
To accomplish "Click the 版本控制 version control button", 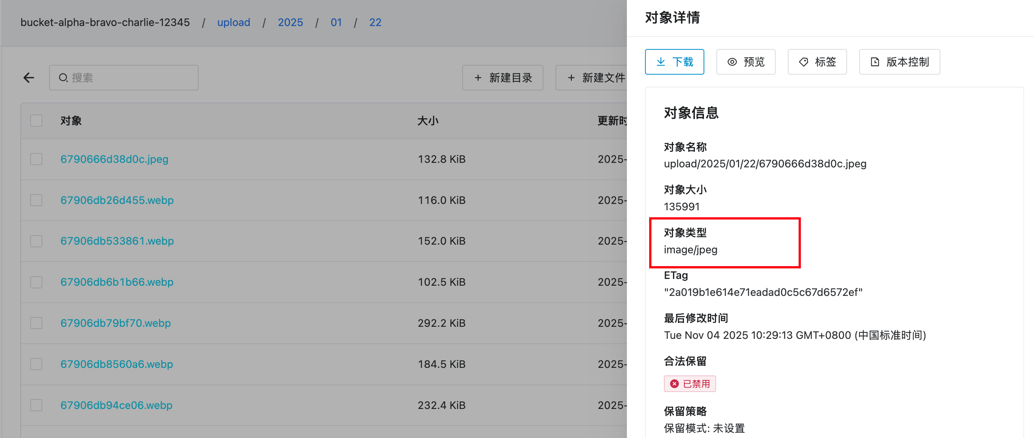I will pos(899,62).
